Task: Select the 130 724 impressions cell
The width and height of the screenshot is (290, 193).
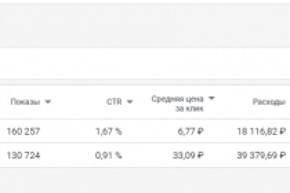Action: pyautogui.click(x=23, y=156)
